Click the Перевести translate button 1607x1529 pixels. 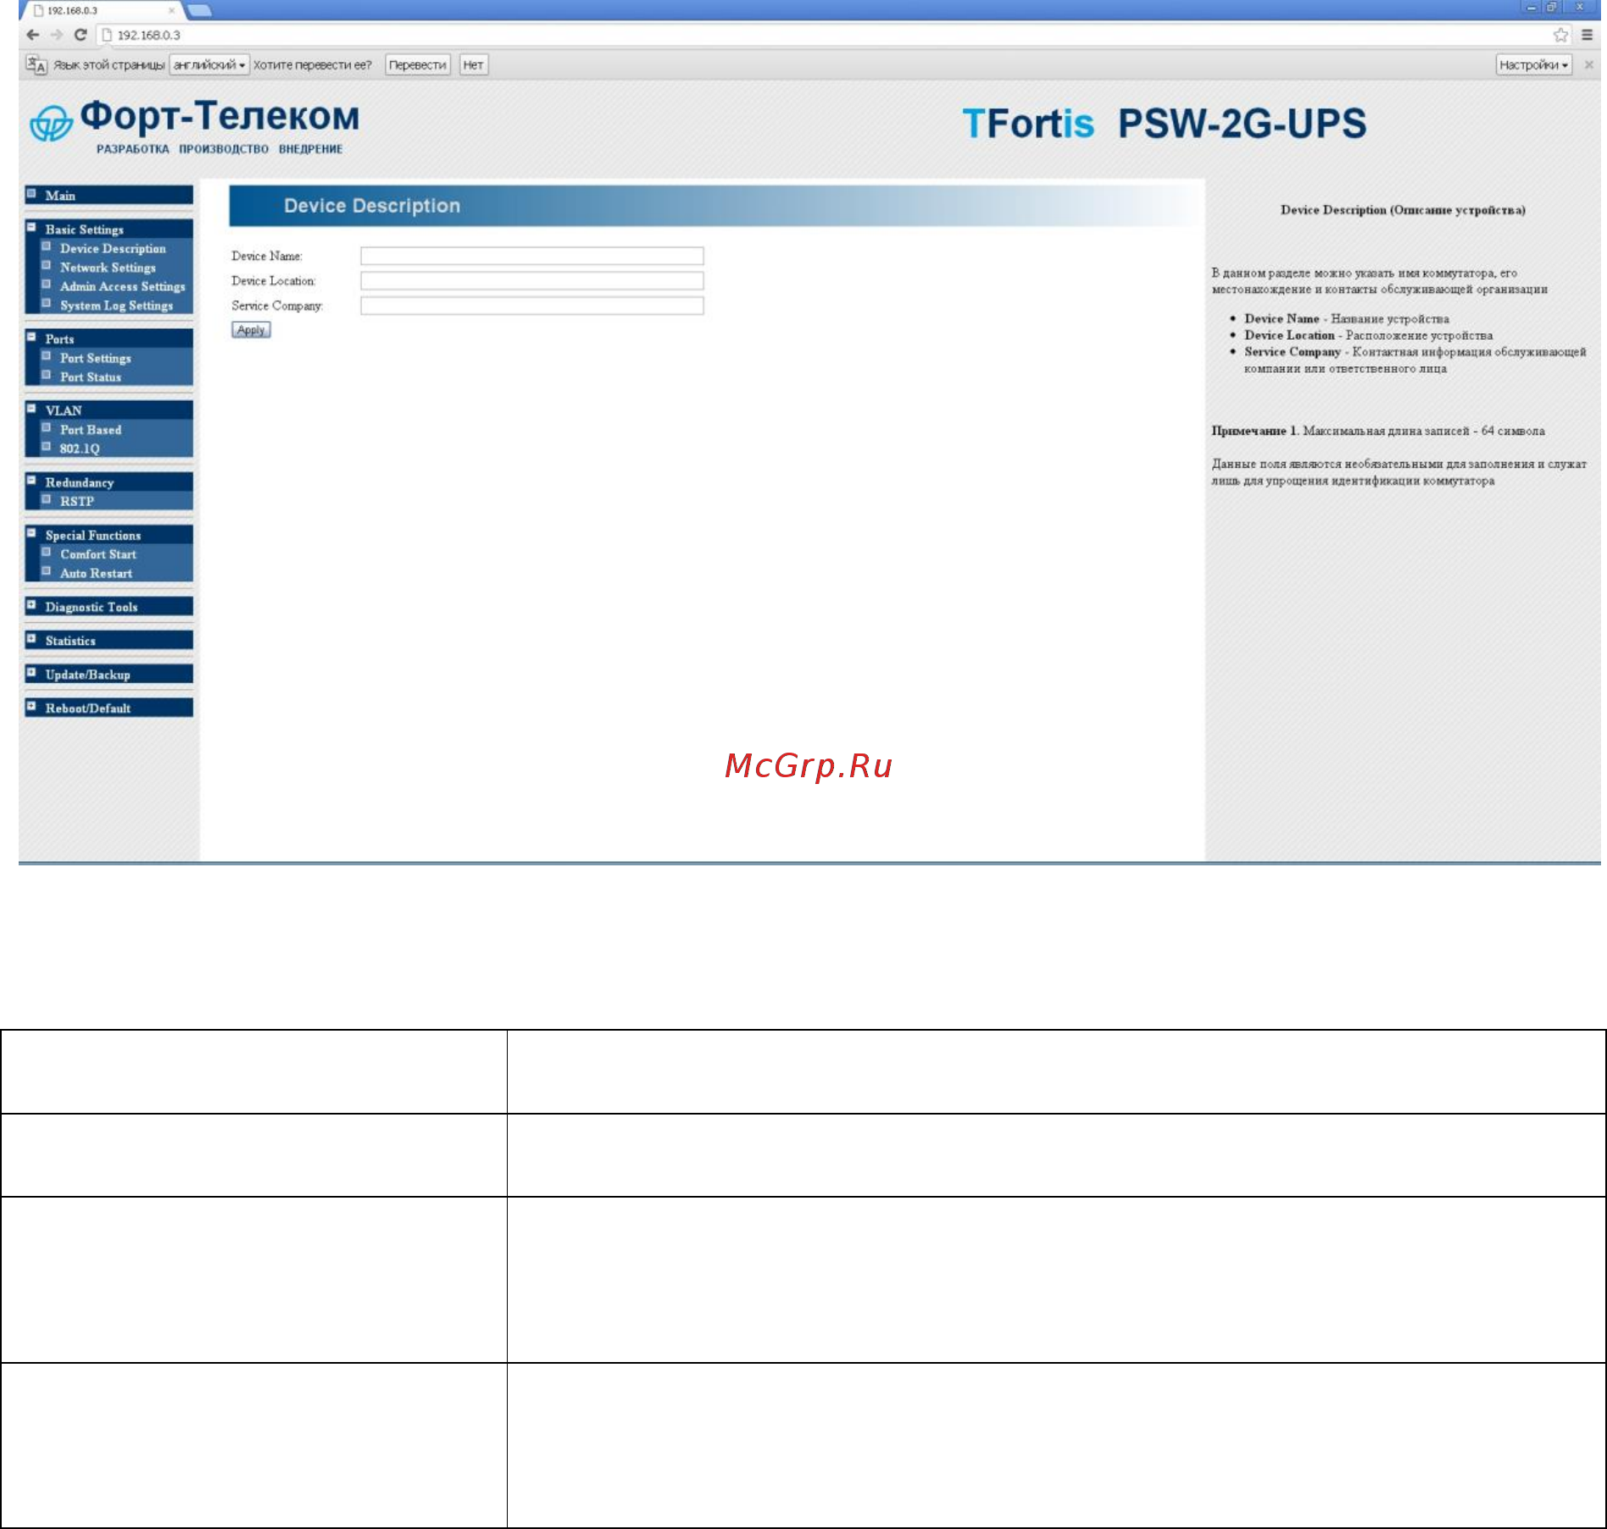pos(417,64)
